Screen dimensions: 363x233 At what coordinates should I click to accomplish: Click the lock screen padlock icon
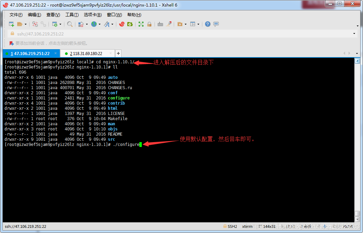(x=149, y=24)
